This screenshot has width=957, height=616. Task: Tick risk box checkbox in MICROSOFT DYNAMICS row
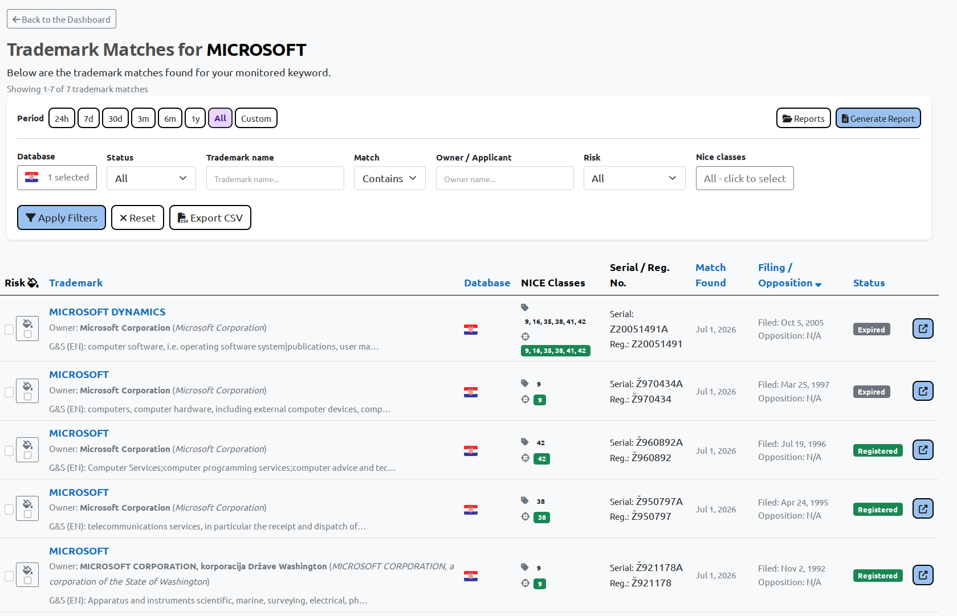click(27, 334)
